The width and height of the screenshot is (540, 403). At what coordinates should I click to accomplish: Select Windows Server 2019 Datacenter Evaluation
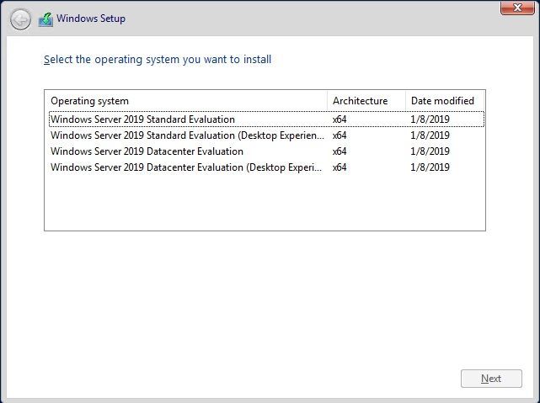coord(147,151)
